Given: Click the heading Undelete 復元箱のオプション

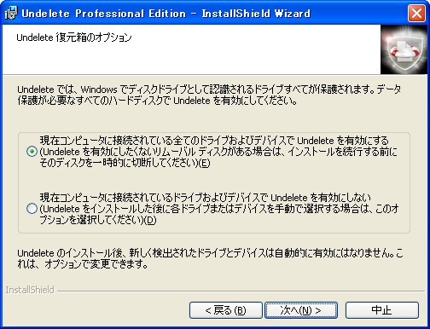Looking at the screenshot, I should [74, 38].
